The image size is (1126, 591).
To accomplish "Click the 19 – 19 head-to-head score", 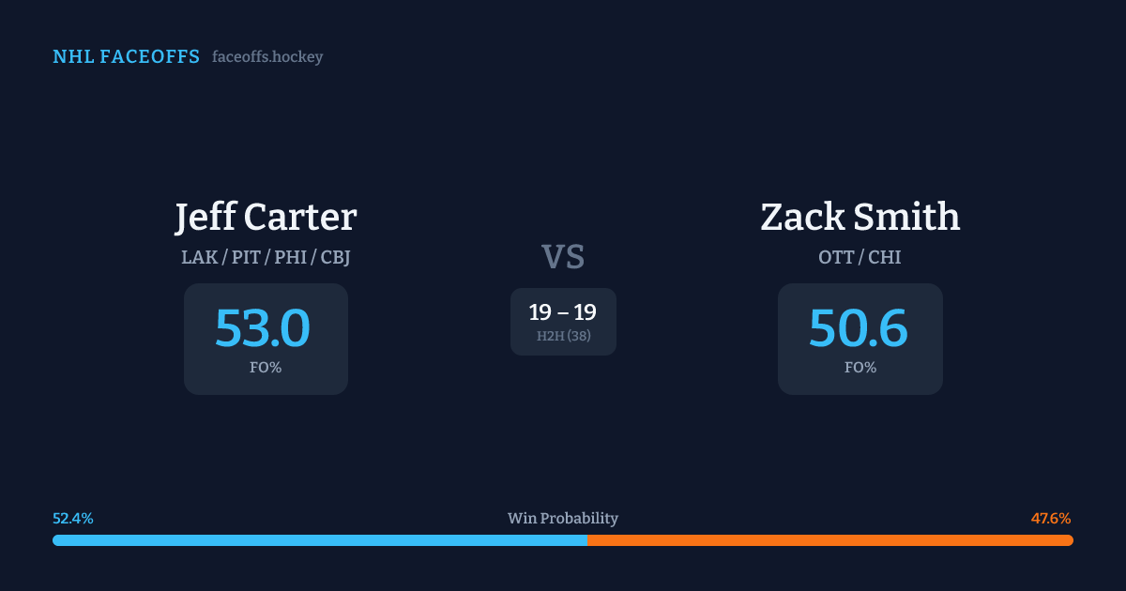I will tap(563, 312).
